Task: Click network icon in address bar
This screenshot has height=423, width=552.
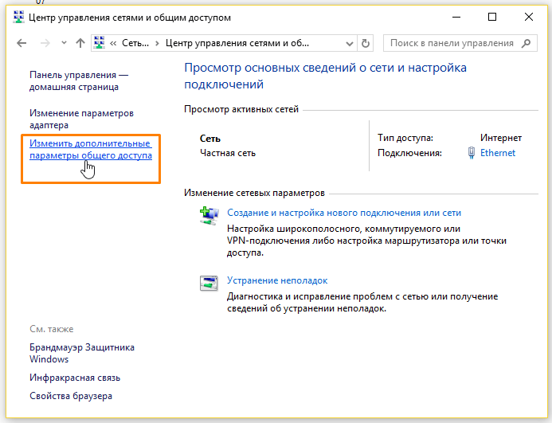Action: point(100,43)
